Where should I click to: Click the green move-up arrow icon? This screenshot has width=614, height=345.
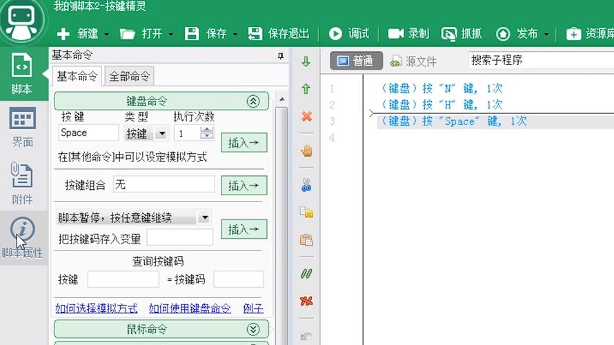click(x=306, y=89)
